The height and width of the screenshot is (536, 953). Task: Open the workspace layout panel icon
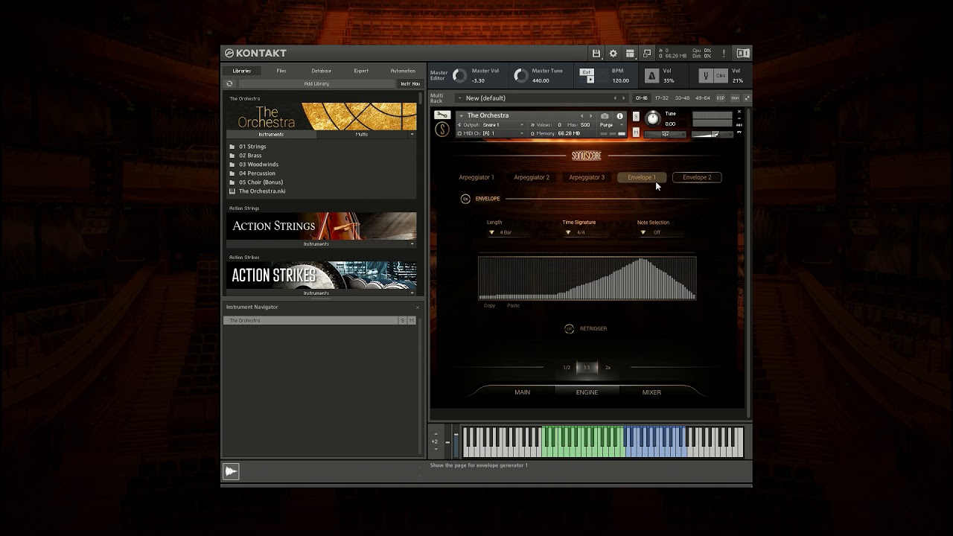coord(630,54)
